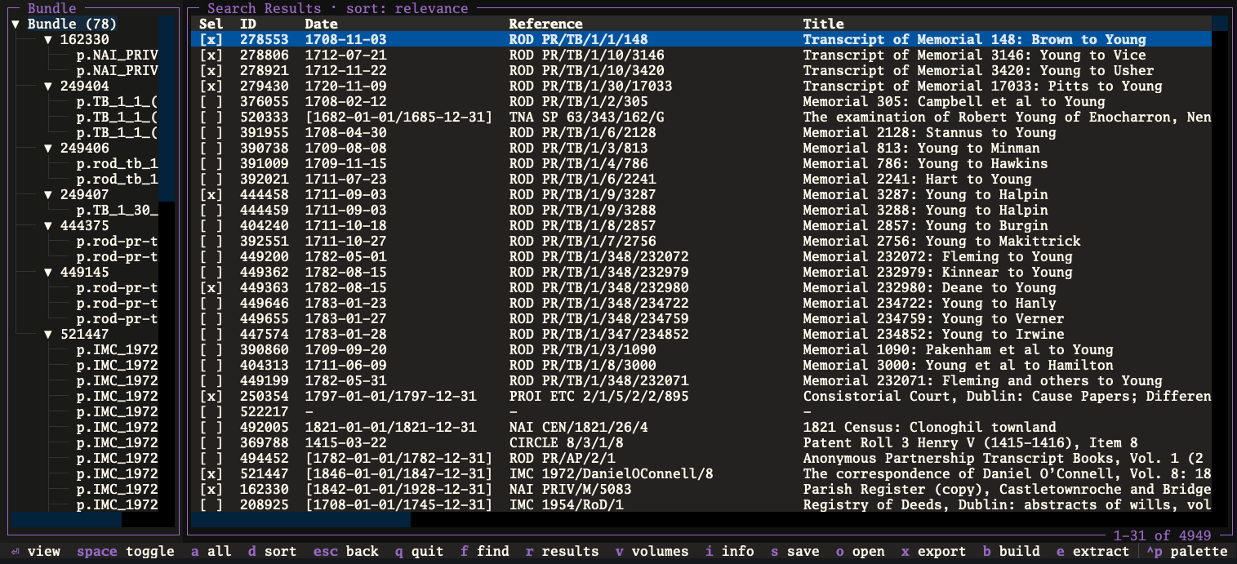The width and height of the screenshot is (1237, 564).
Task: Select checkbox for record 520333
Action: [x=211, y=117]
